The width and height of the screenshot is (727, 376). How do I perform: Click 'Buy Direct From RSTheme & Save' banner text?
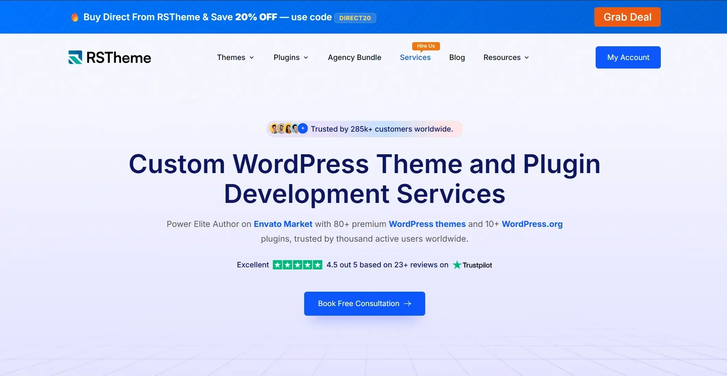(158, 17)
